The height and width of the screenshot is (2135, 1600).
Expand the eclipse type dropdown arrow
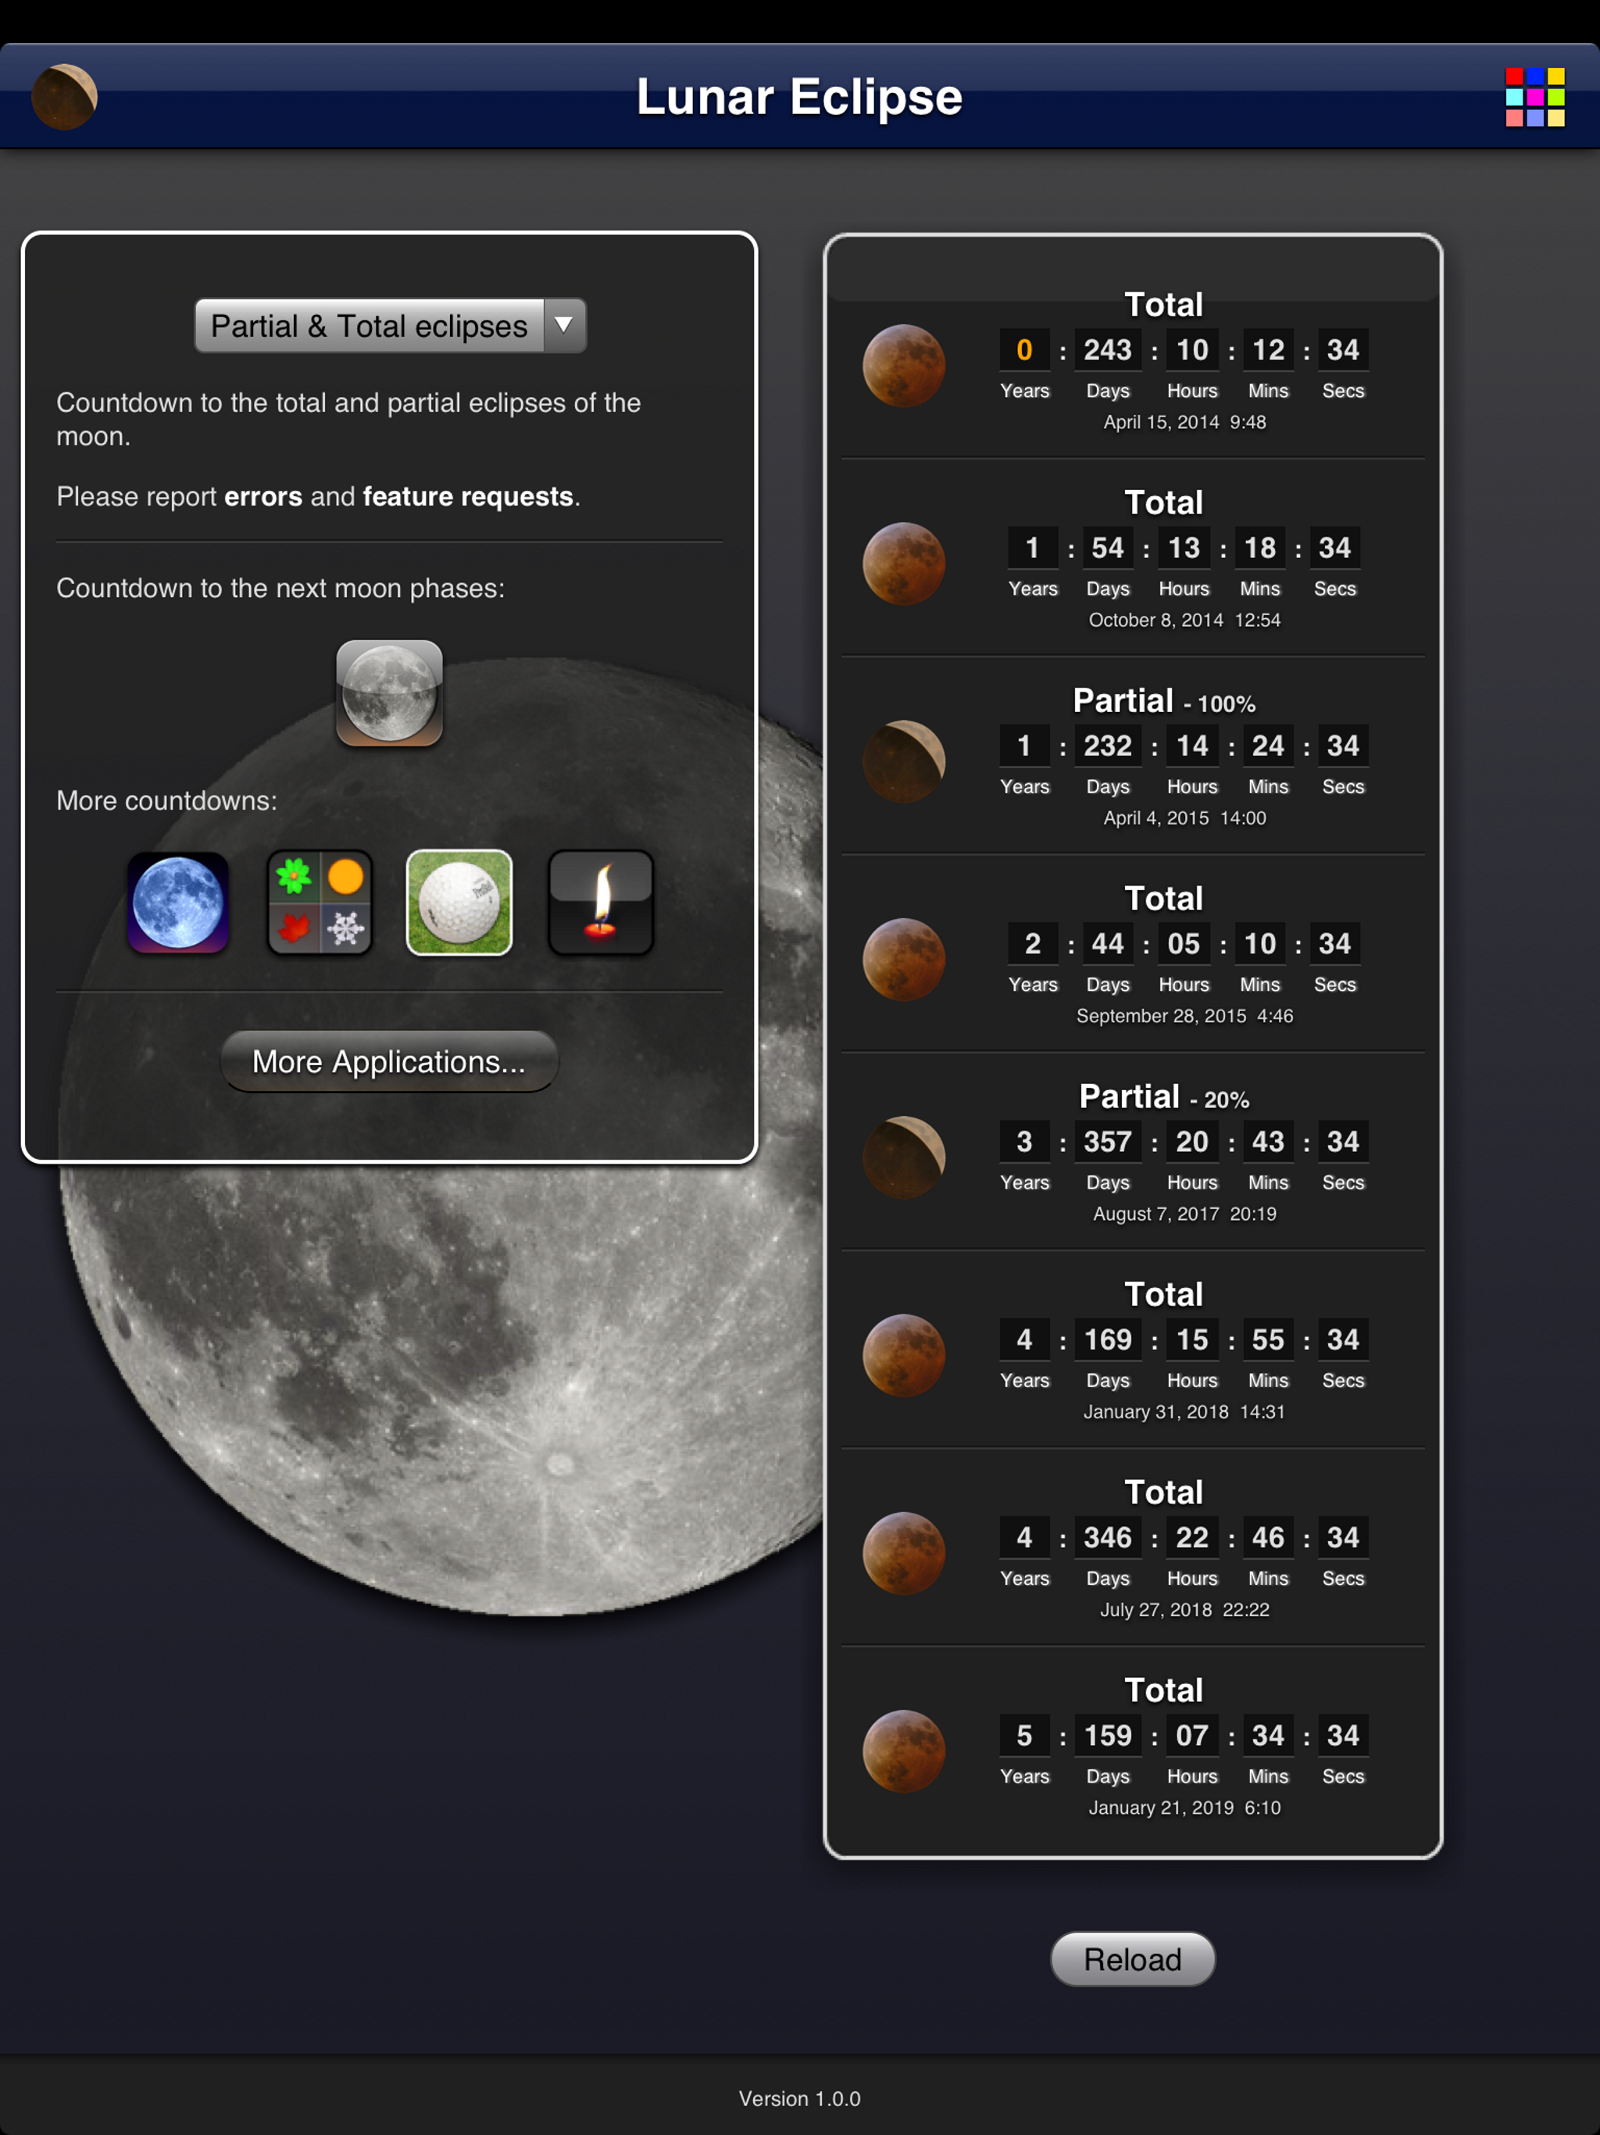[565, 325]
